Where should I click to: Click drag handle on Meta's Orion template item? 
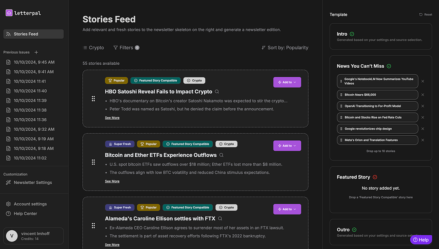click(341, 140)
